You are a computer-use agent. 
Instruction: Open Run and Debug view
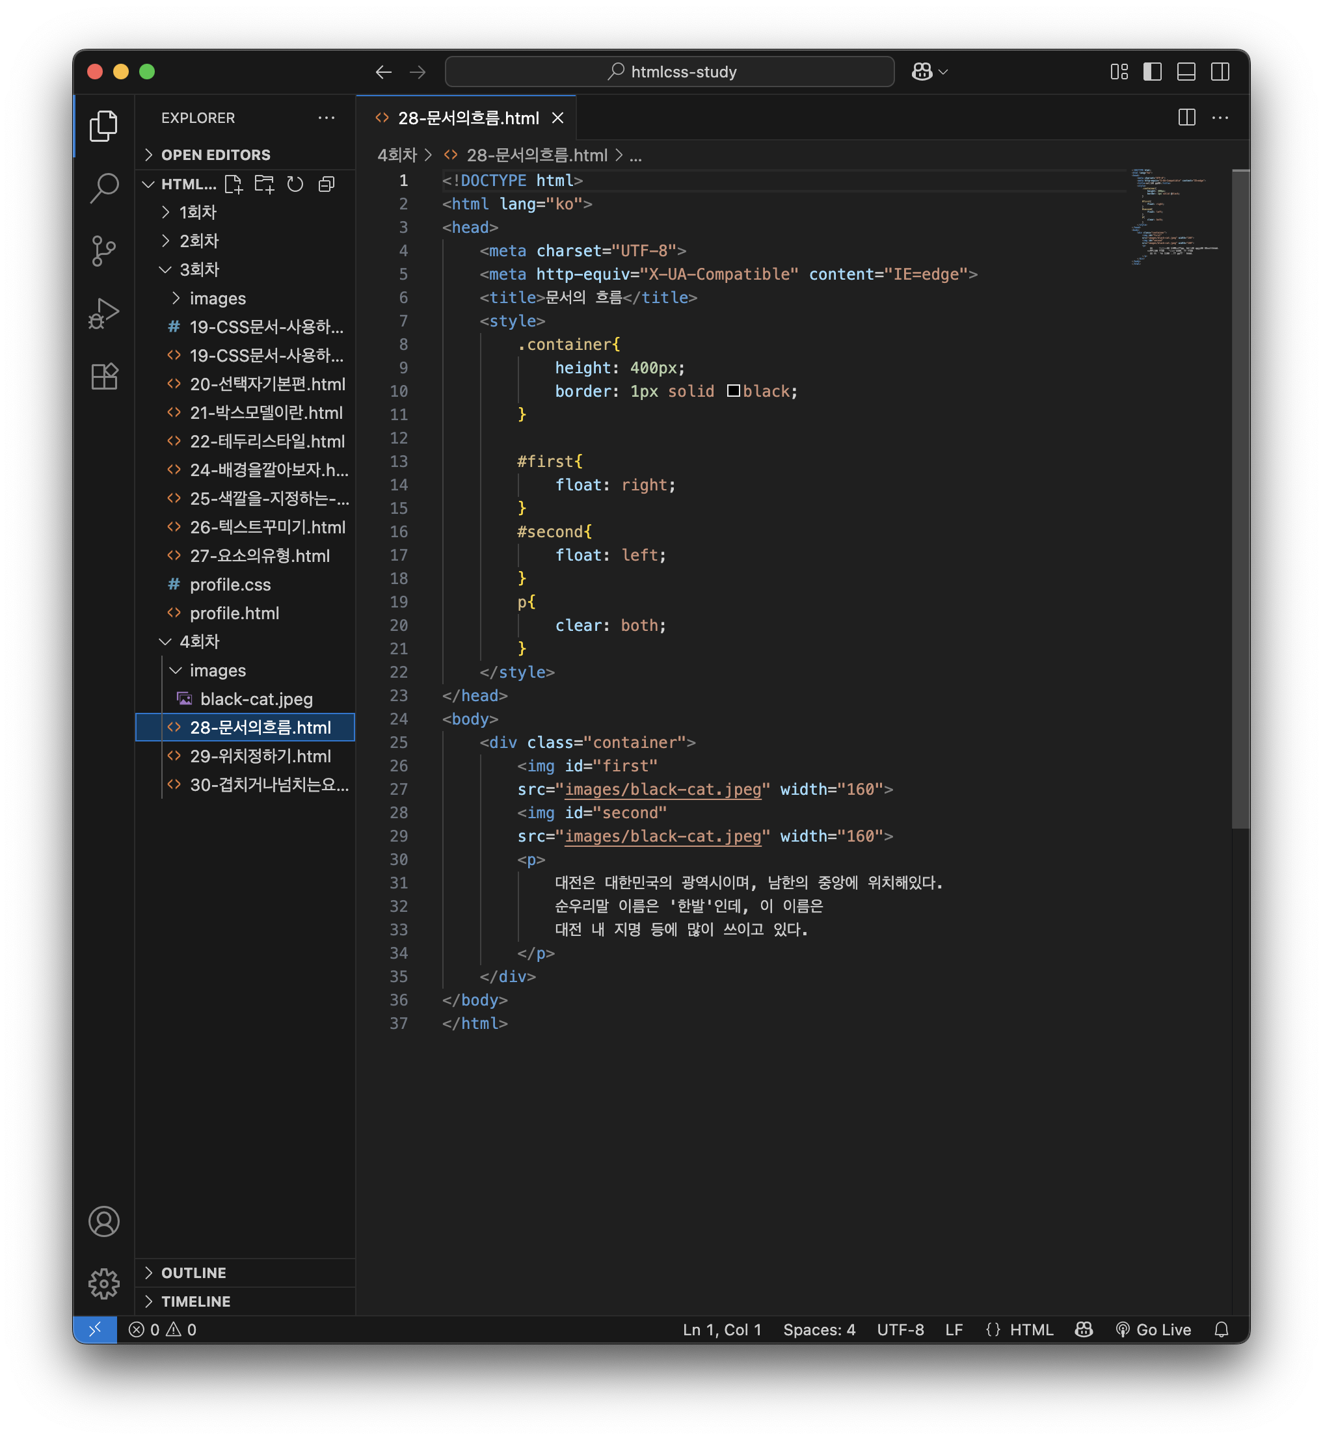coord(104,313)
